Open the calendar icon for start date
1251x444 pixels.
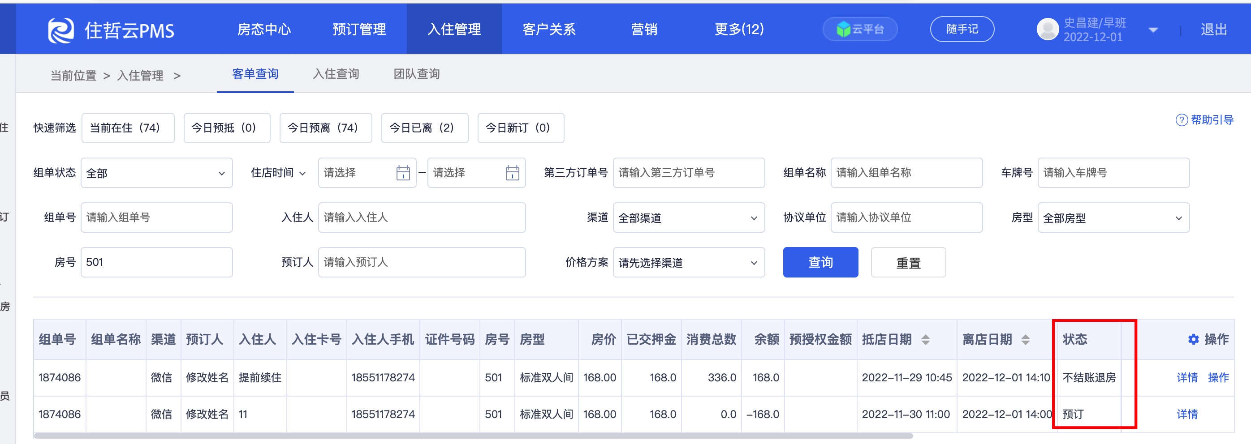(x=403, y=173)
